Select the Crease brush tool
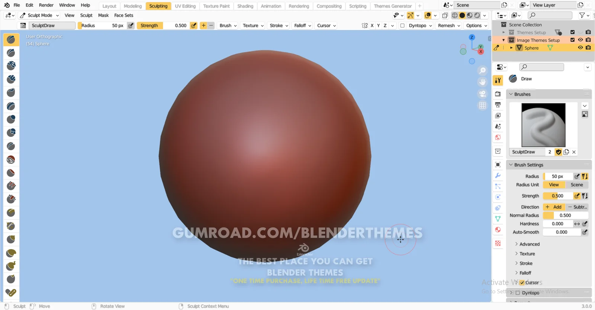This screenshot has width=595, height=310. (x=11, y=146)
